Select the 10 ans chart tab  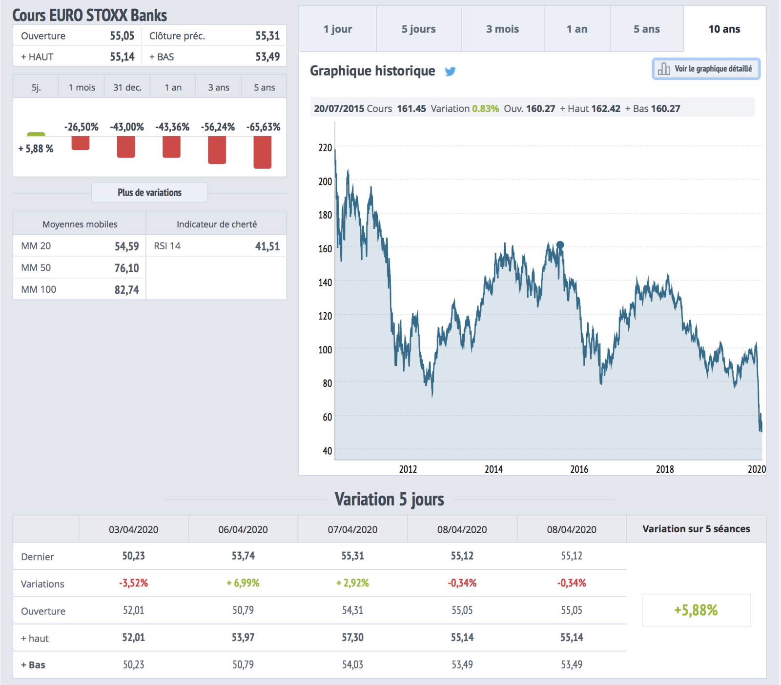(724, 29)
